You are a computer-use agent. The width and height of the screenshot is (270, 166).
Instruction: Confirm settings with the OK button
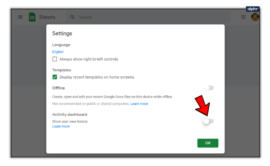point(208,143)
